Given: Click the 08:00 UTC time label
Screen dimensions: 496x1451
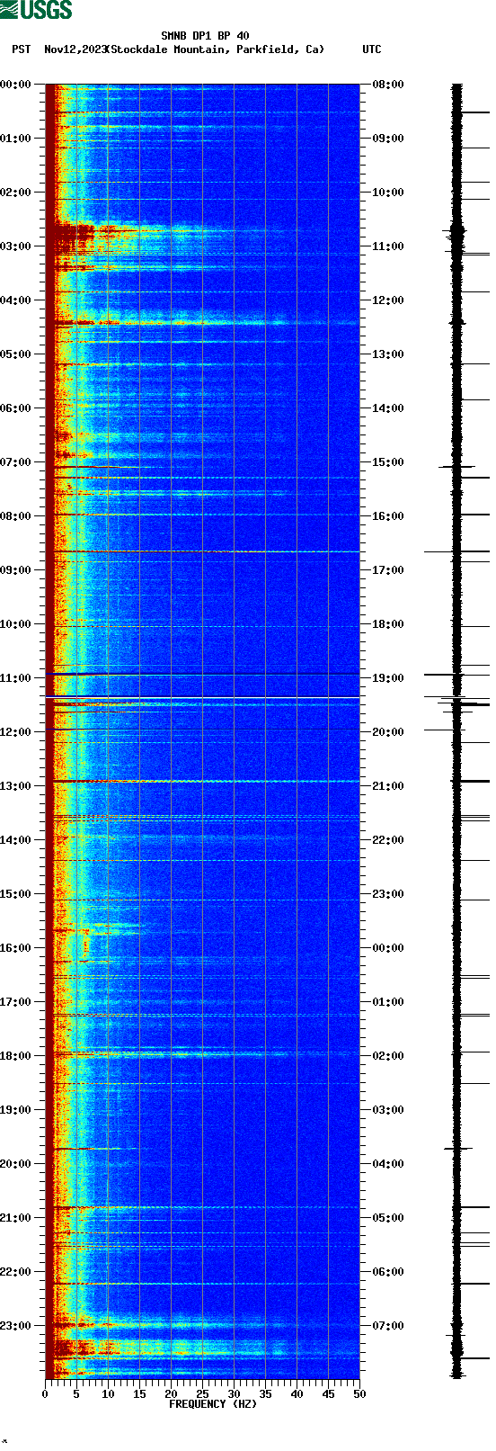Looking at the screenshot, I should tap(388, 85).
